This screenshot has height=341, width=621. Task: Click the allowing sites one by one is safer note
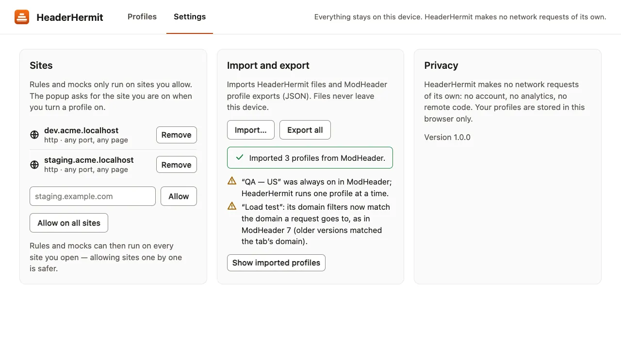point(106,257)
